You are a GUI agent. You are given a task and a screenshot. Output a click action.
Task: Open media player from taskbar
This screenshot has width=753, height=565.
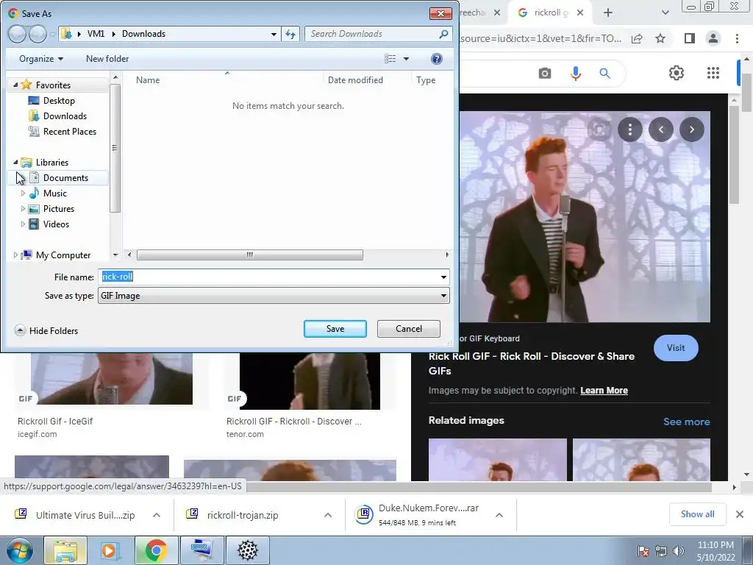(110, 550)
